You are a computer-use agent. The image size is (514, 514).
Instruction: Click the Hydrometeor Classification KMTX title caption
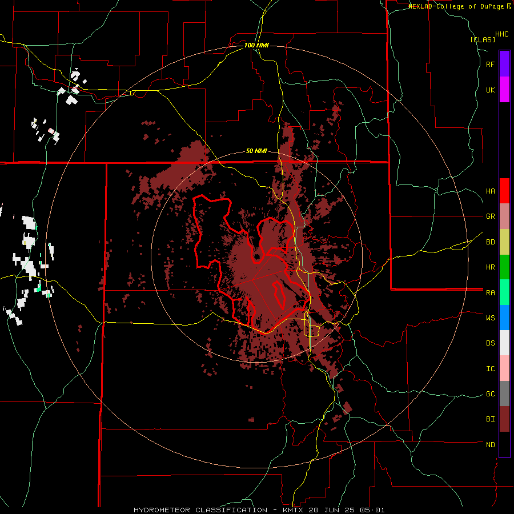[259, 510]
